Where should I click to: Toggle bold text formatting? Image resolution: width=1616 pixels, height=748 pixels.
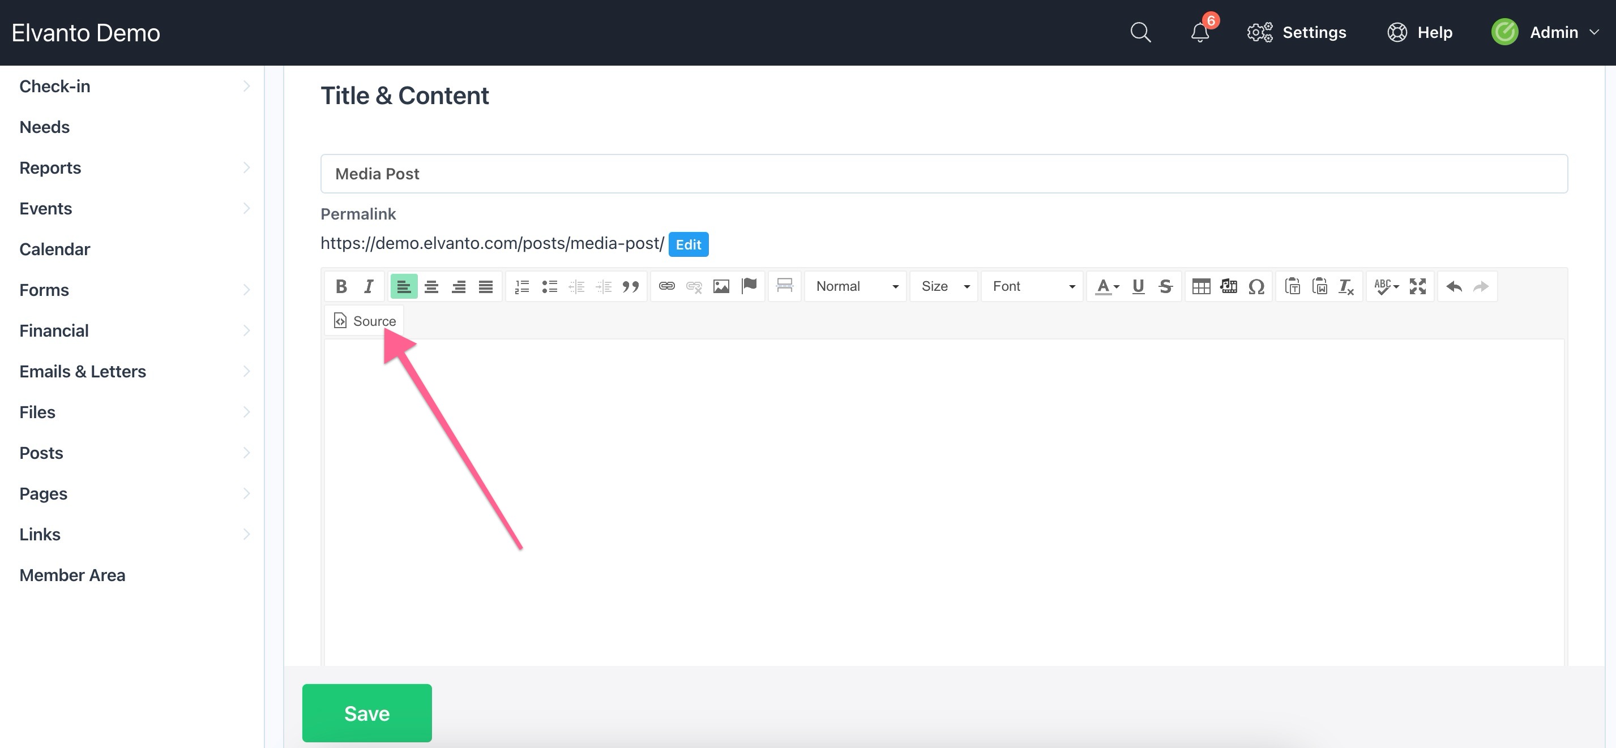point(341,286)
